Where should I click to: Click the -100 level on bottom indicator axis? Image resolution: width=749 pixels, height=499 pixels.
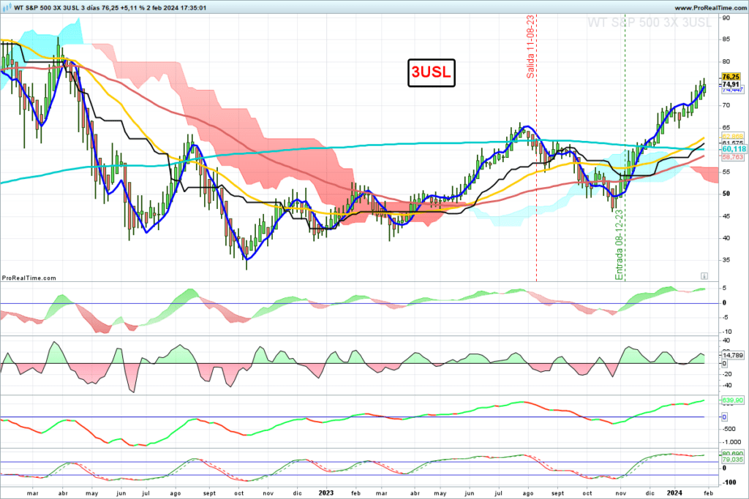tap(729, 482)
